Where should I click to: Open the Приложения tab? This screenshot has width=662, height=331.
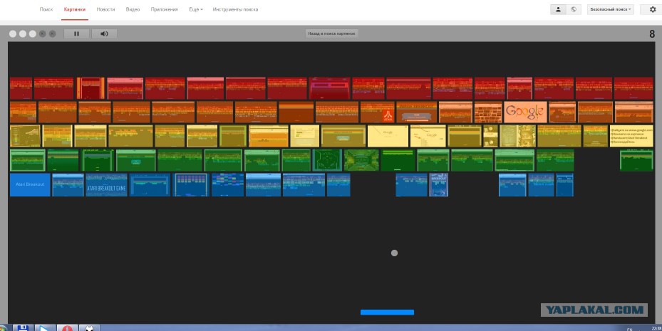coord(164,9)
